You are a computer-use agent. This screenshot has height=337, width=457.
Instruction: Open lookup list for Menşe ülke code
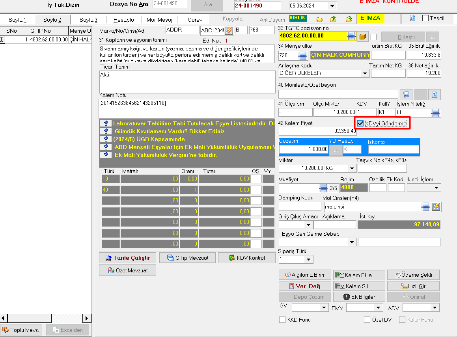point(303,55)
